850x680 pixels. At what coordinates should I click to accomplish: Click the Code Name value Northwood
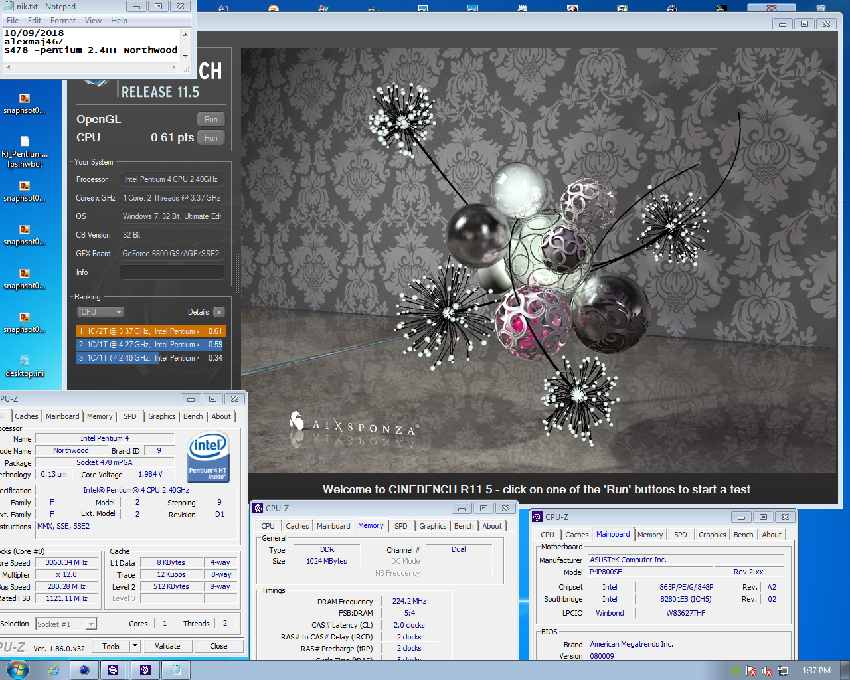pyautogui.click(x=71, y=450)
